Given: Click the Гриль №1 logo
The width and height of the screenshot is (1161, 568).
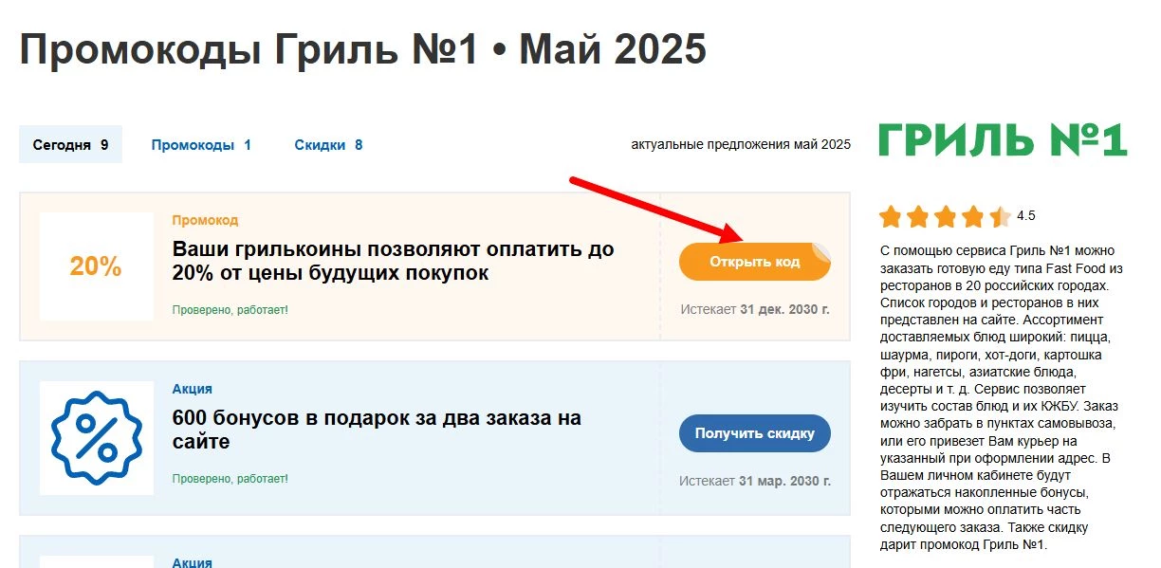Looking at the screenshot, I should click(x=1003, y=138).
